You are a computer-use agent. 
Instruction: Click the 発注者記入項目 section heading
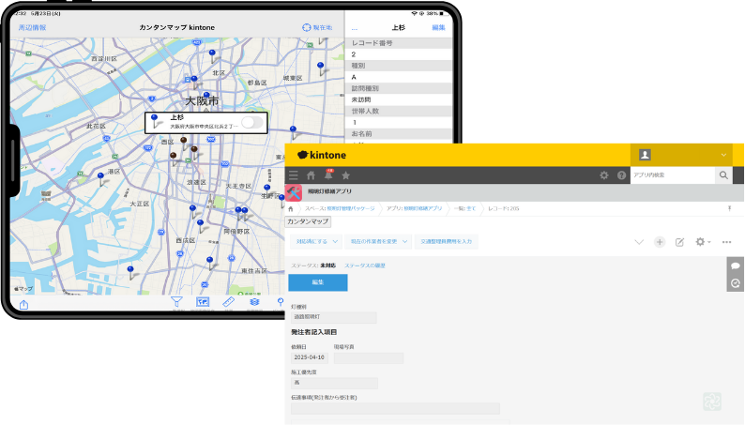click(314, 332)
